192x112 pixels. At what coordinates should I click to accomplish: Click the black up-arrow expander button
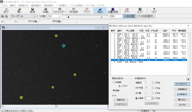click(188, 79)
